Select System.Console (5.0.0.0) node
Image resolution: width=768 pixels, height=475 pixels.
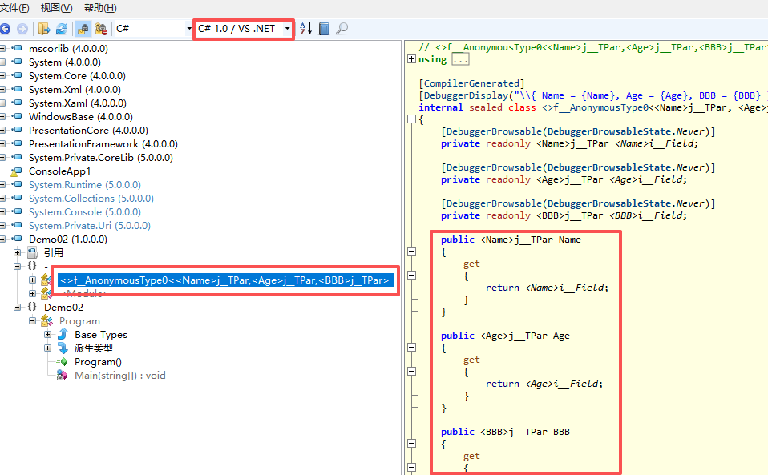pyautogui.click(x=85, y=211)
